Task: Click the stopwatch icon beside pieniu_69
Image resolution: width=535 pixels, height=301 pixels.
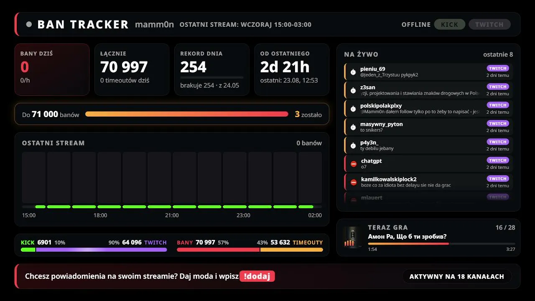Action: coord(353,72)
